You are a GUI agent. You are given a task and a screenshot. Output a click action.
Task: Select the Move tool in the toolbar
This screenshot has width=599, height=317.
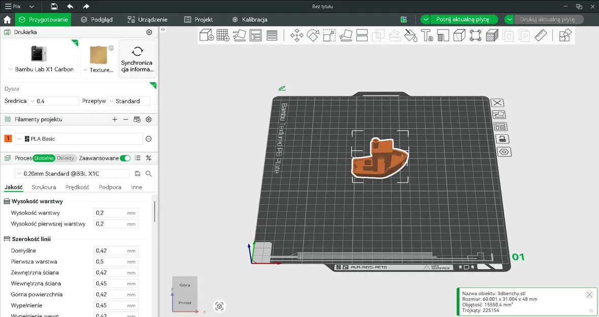tap(297, 36)
